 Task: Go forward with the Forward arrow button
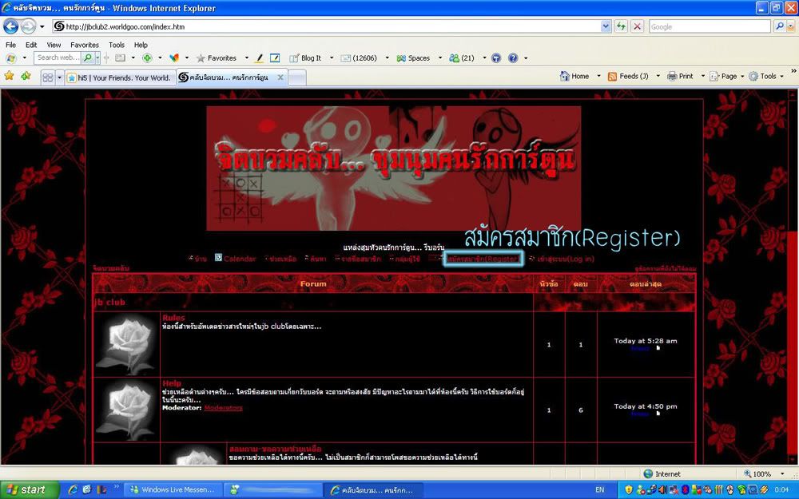point(28,26)
